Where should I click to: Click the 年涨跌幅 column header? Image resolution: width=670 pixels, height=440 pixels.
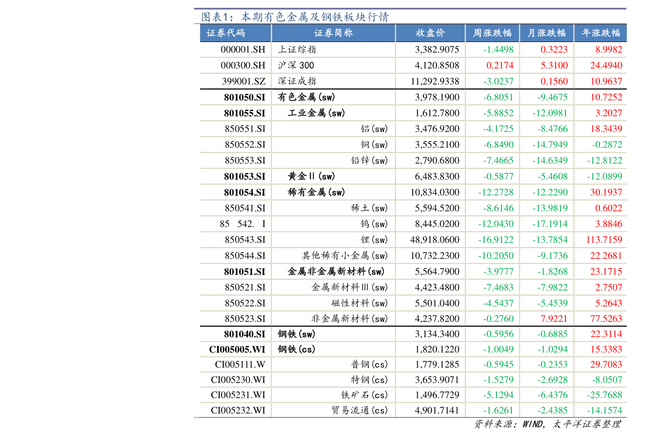click(x=601, y=33)
